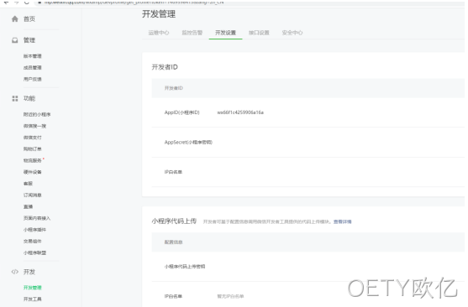Open 首页 in the sidebar
This screenshot has width=468, height=307.
pos(29,19)
